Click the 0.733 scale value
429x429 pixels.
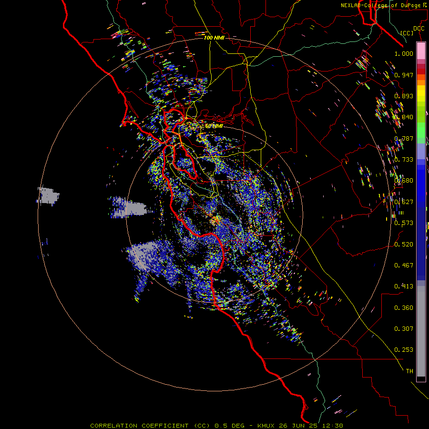pyautogui.click(x=404, y=160)
